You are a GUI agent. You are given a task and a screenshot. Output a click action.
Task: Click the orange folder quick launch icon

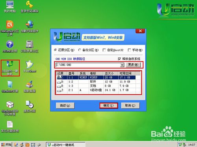(x=27, y=145)
